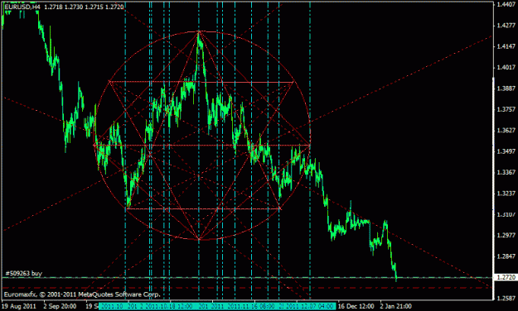The height and width of the screenshot is (311, 518).
Task: Select the 2011.12.07 04:00 vertical line marker
Action: click(x=309, y=306)
